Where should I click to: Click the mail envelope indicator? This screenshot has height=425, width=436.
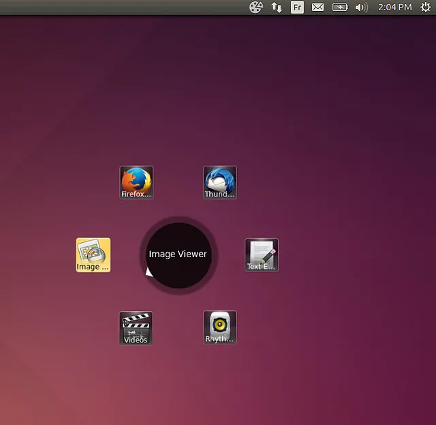tap(317, 8)
